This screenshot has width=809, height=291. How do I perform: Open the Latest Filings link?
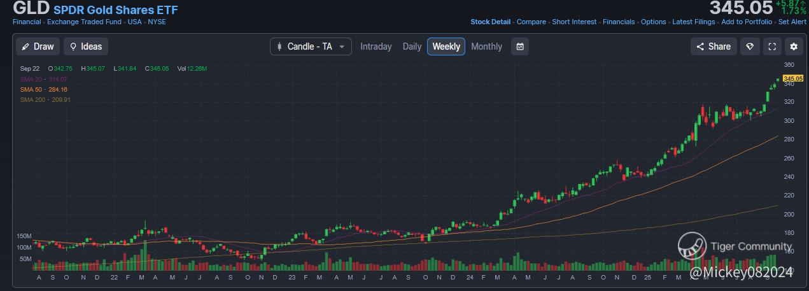(694, 22)
